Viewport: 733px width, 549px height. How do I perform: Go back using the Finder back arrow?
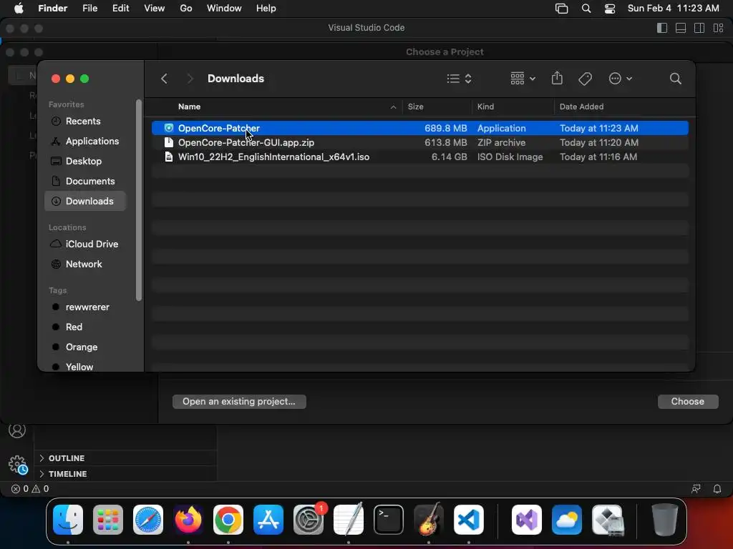[x=164, y=79]
